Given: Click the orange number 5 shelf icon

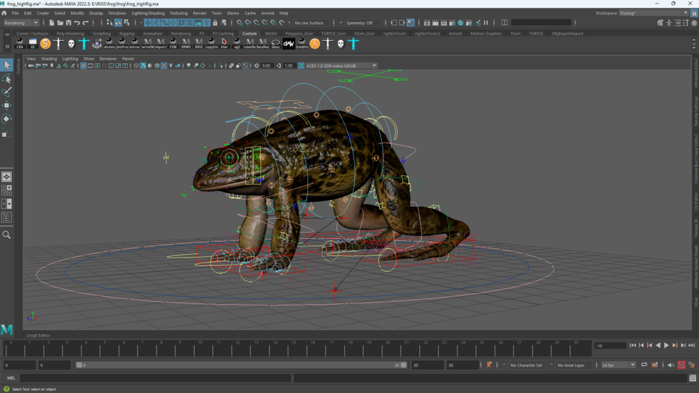Looking at the screenshot, I should [x=45, y=44].
